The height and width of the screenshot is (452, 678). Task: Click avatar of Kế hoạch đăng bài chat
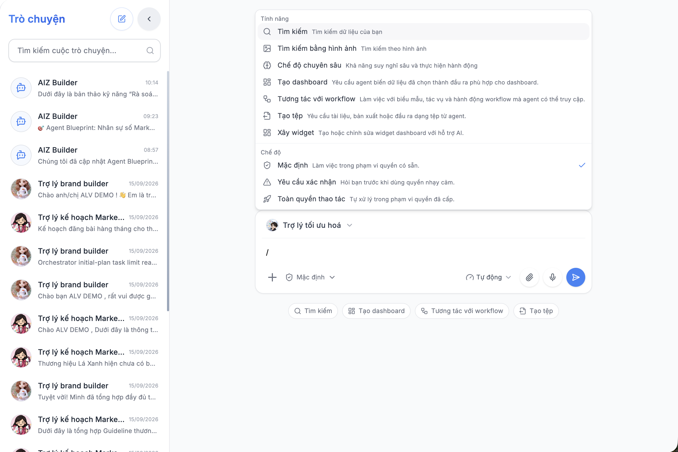[x=21, y=223]
